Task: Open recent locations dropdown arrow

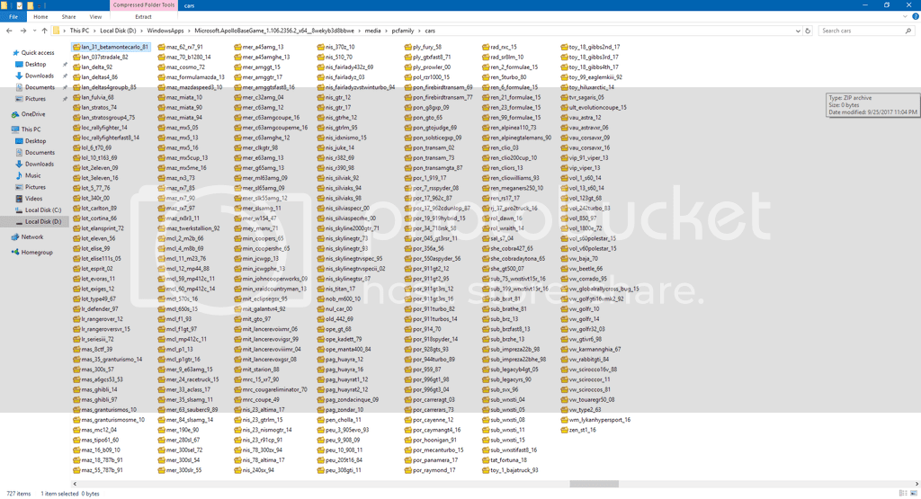Action: [x=34, y=31]
